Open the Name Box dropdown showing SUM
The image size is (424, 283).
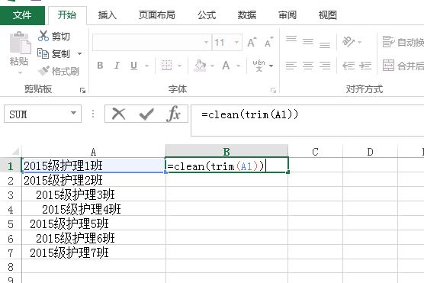point(73,113)
